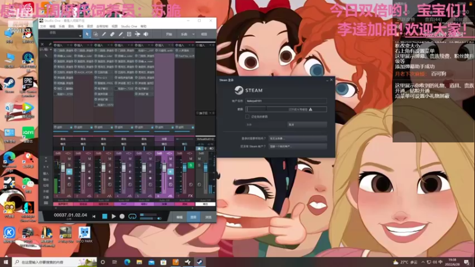475x267 pixels.
Task: Open 帮助 menu
Action: point(144,26)
